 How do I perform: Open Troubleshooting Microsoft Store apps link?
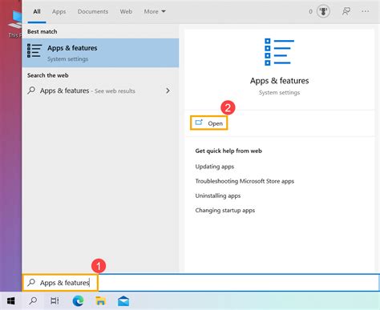pos(245,181)
